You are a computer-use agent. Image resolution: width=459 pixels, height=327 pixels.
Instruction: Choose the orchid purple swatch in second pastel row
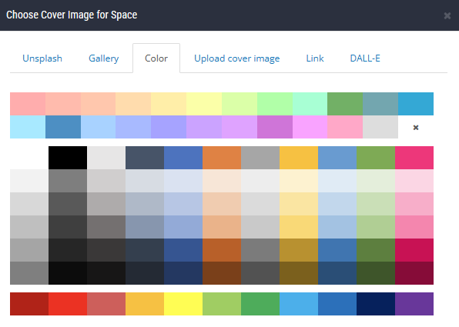click(x=275, y=127)
